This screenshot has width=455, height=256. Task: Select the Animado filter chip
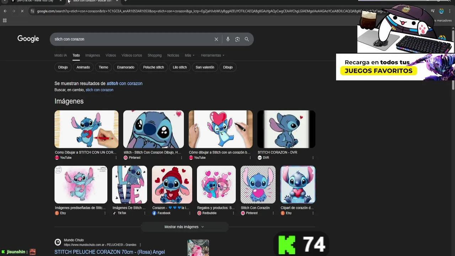point(83,67)
